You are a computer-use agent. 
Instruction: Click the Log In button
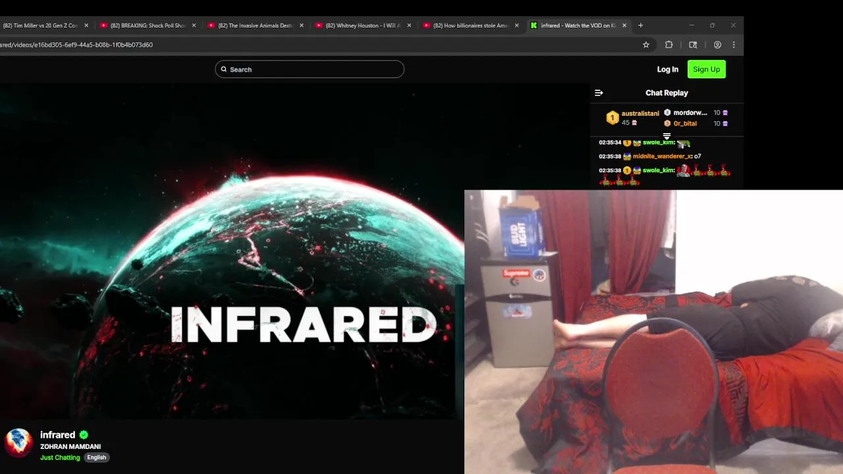[x=667, y=69]
